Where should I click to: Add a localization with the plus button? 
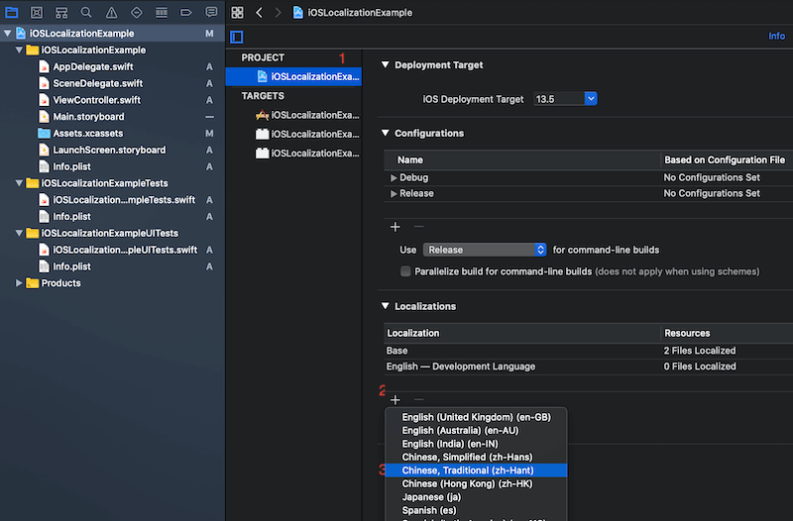click(x=396, y=400)
